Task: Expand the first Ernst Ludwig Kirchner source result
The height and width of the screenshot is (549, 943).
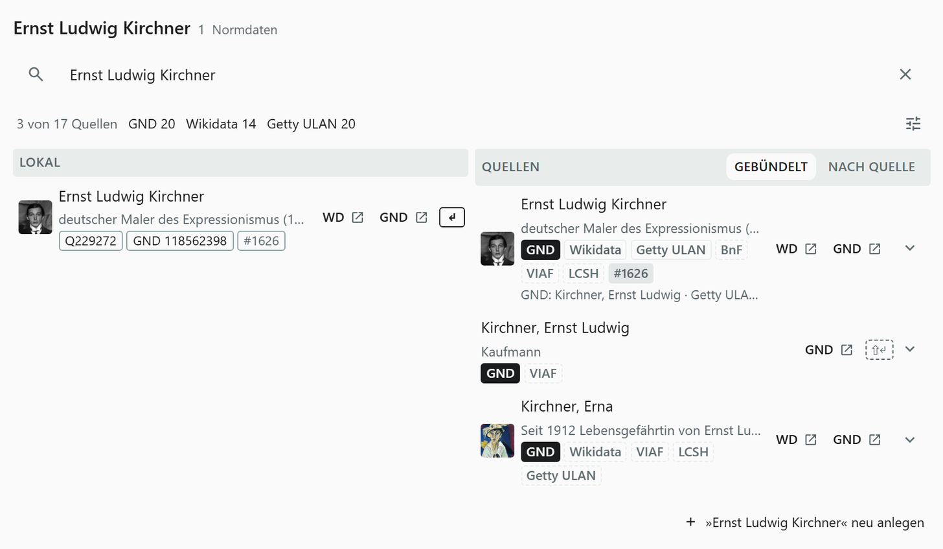Action: (x=910, y=248)
